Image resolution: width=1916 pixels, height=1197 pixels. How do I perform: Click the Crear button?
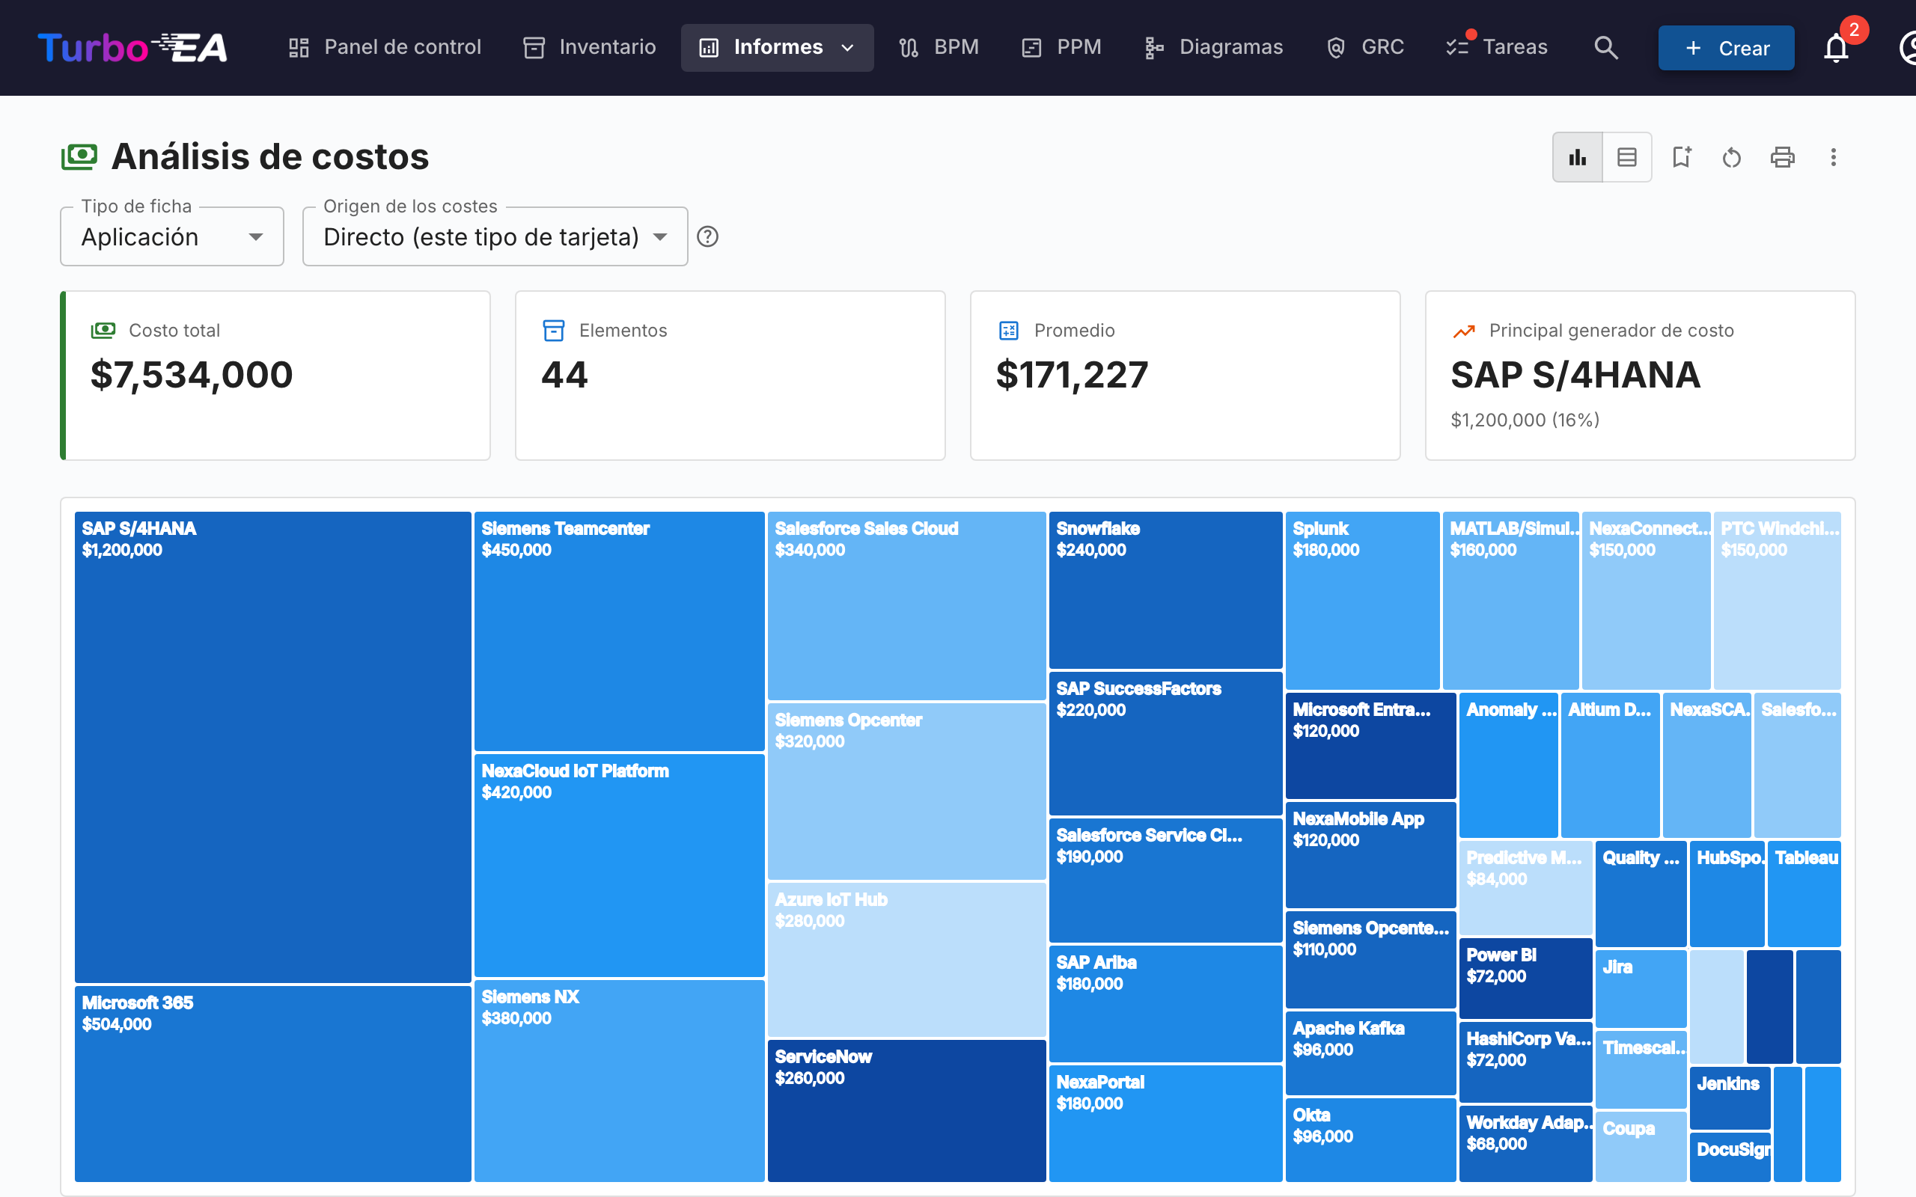click(x=1726, y=47)
